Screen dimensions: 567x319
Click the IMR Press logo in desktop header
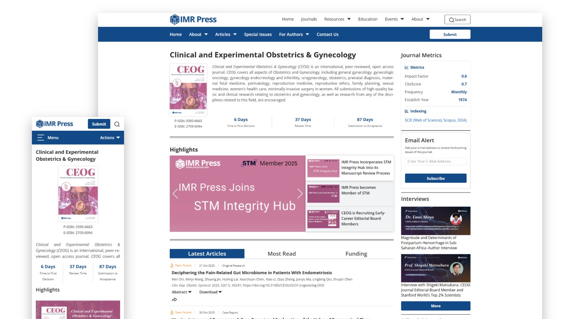[193, 19]
